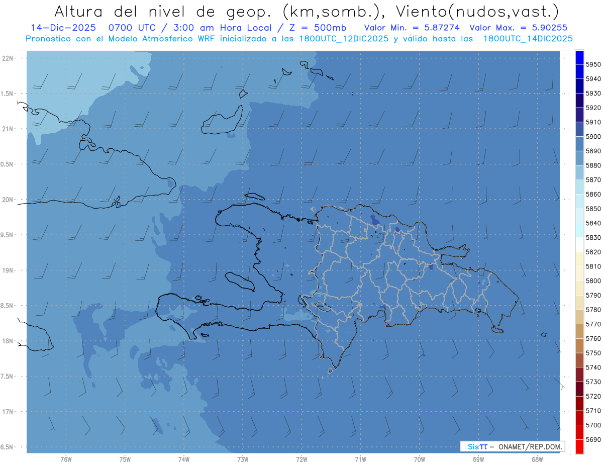
Task: Click the '20N' latitude label
Action: [x=9, y=200]
